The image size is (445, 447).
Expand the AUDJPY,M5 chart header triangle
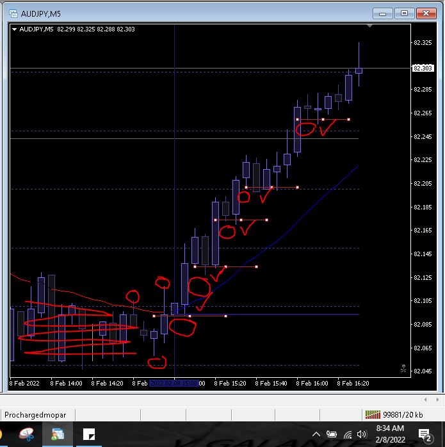coord(14,29)
